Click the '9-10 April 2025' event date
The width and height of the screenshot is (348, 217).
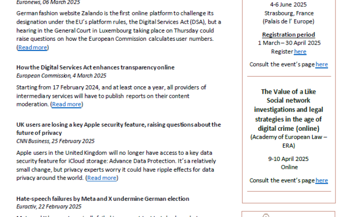(288, 159)
